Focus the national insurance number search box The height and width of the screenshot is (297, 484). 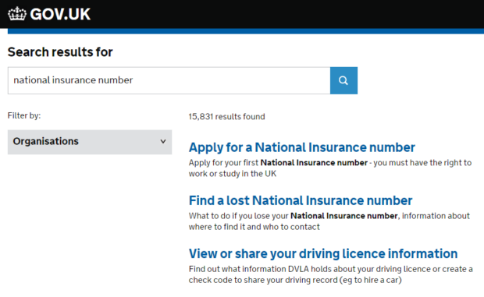pyautogui.click(x=169, y=80)
